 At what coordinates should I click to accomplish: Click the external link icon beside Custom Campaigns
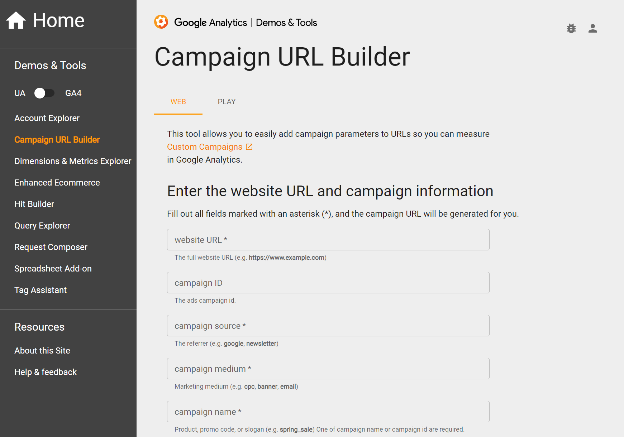(249, 147)
